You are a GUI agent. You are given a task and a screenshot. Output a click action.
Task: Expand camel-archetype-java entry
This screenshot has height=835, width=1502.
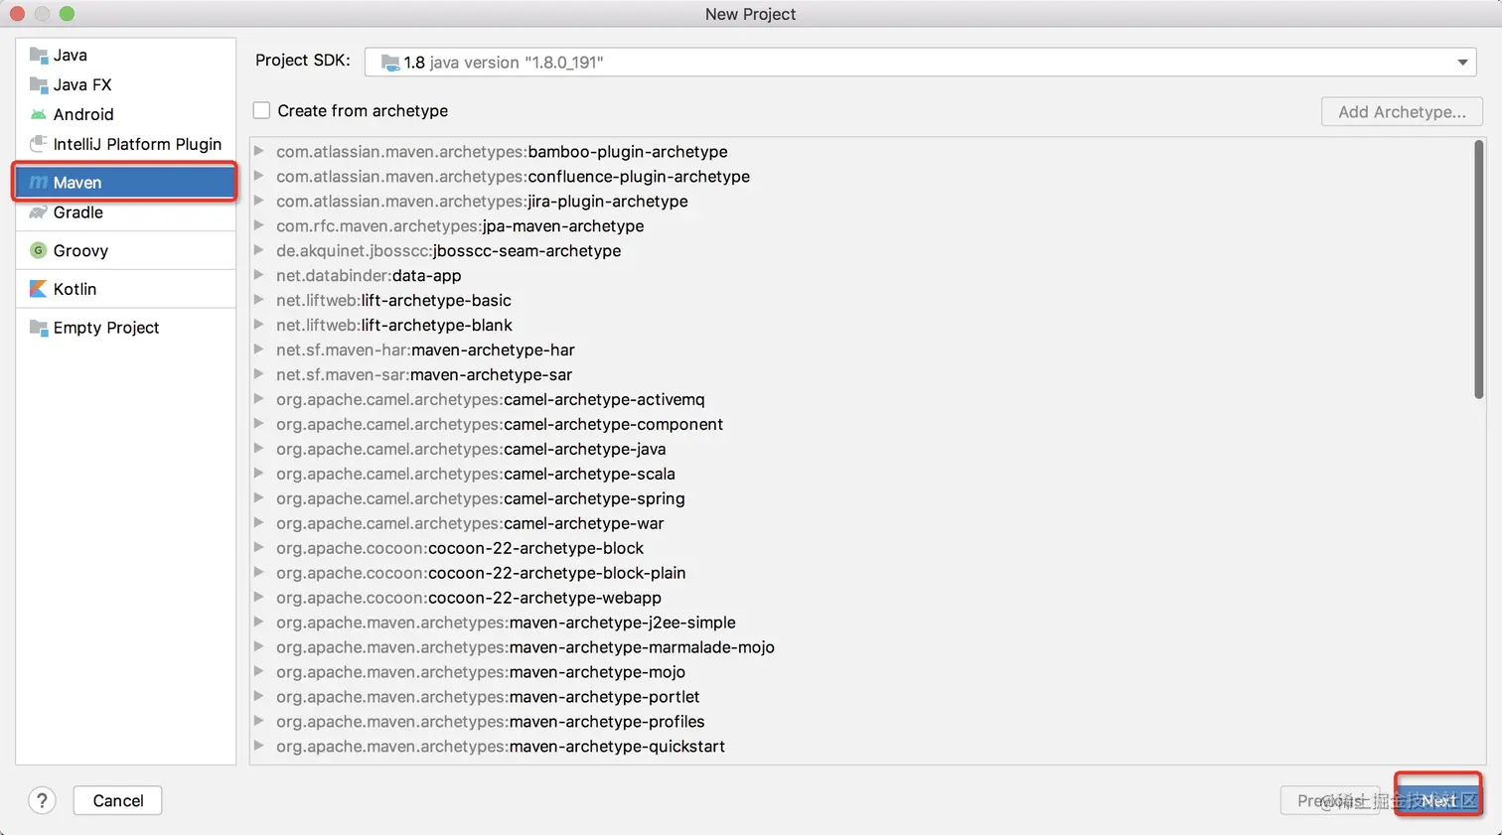[x=259, y=449]
